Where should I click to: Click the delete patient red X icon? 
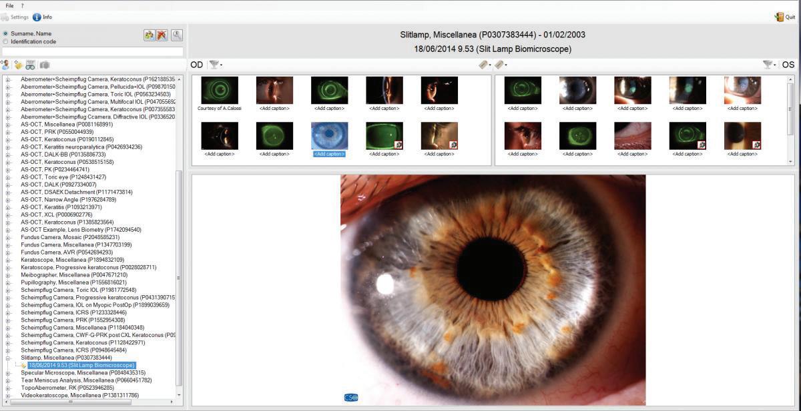click(162, 35)
